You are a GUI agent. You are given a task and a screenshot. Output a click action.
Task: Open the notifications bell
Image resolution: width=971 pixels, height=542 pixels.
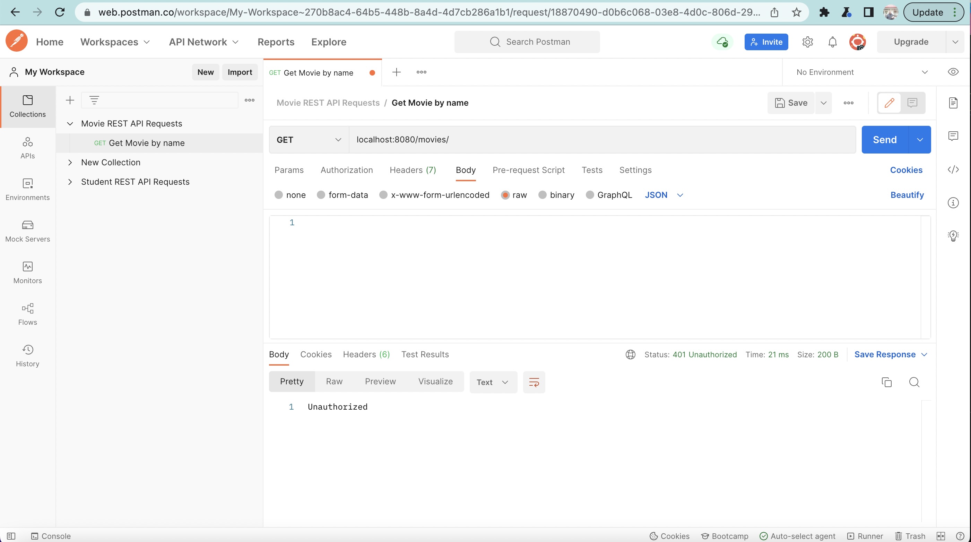(832, 42)
